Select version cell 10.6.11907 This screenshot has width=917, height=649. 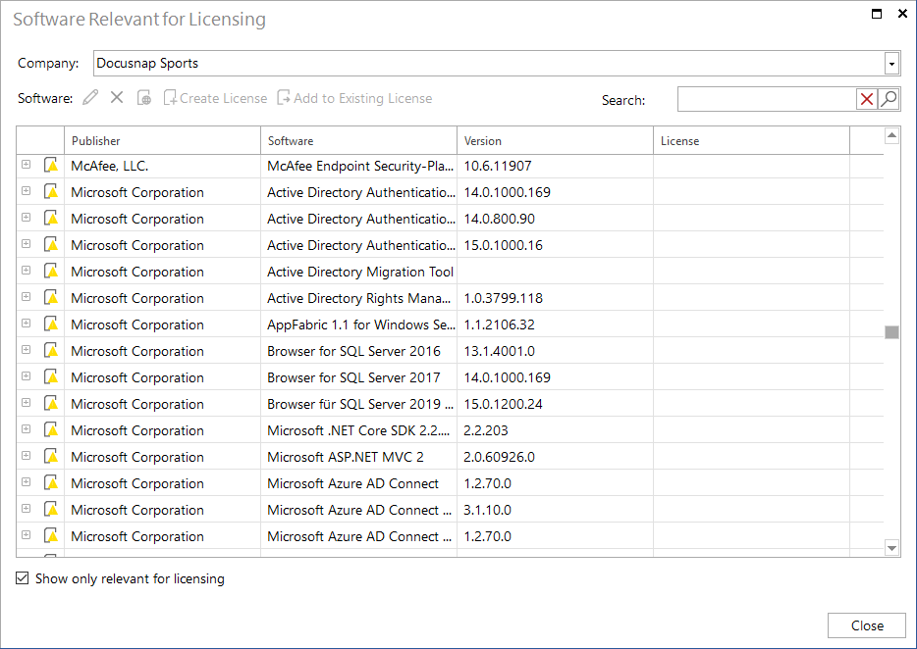[x=555, y=166]
